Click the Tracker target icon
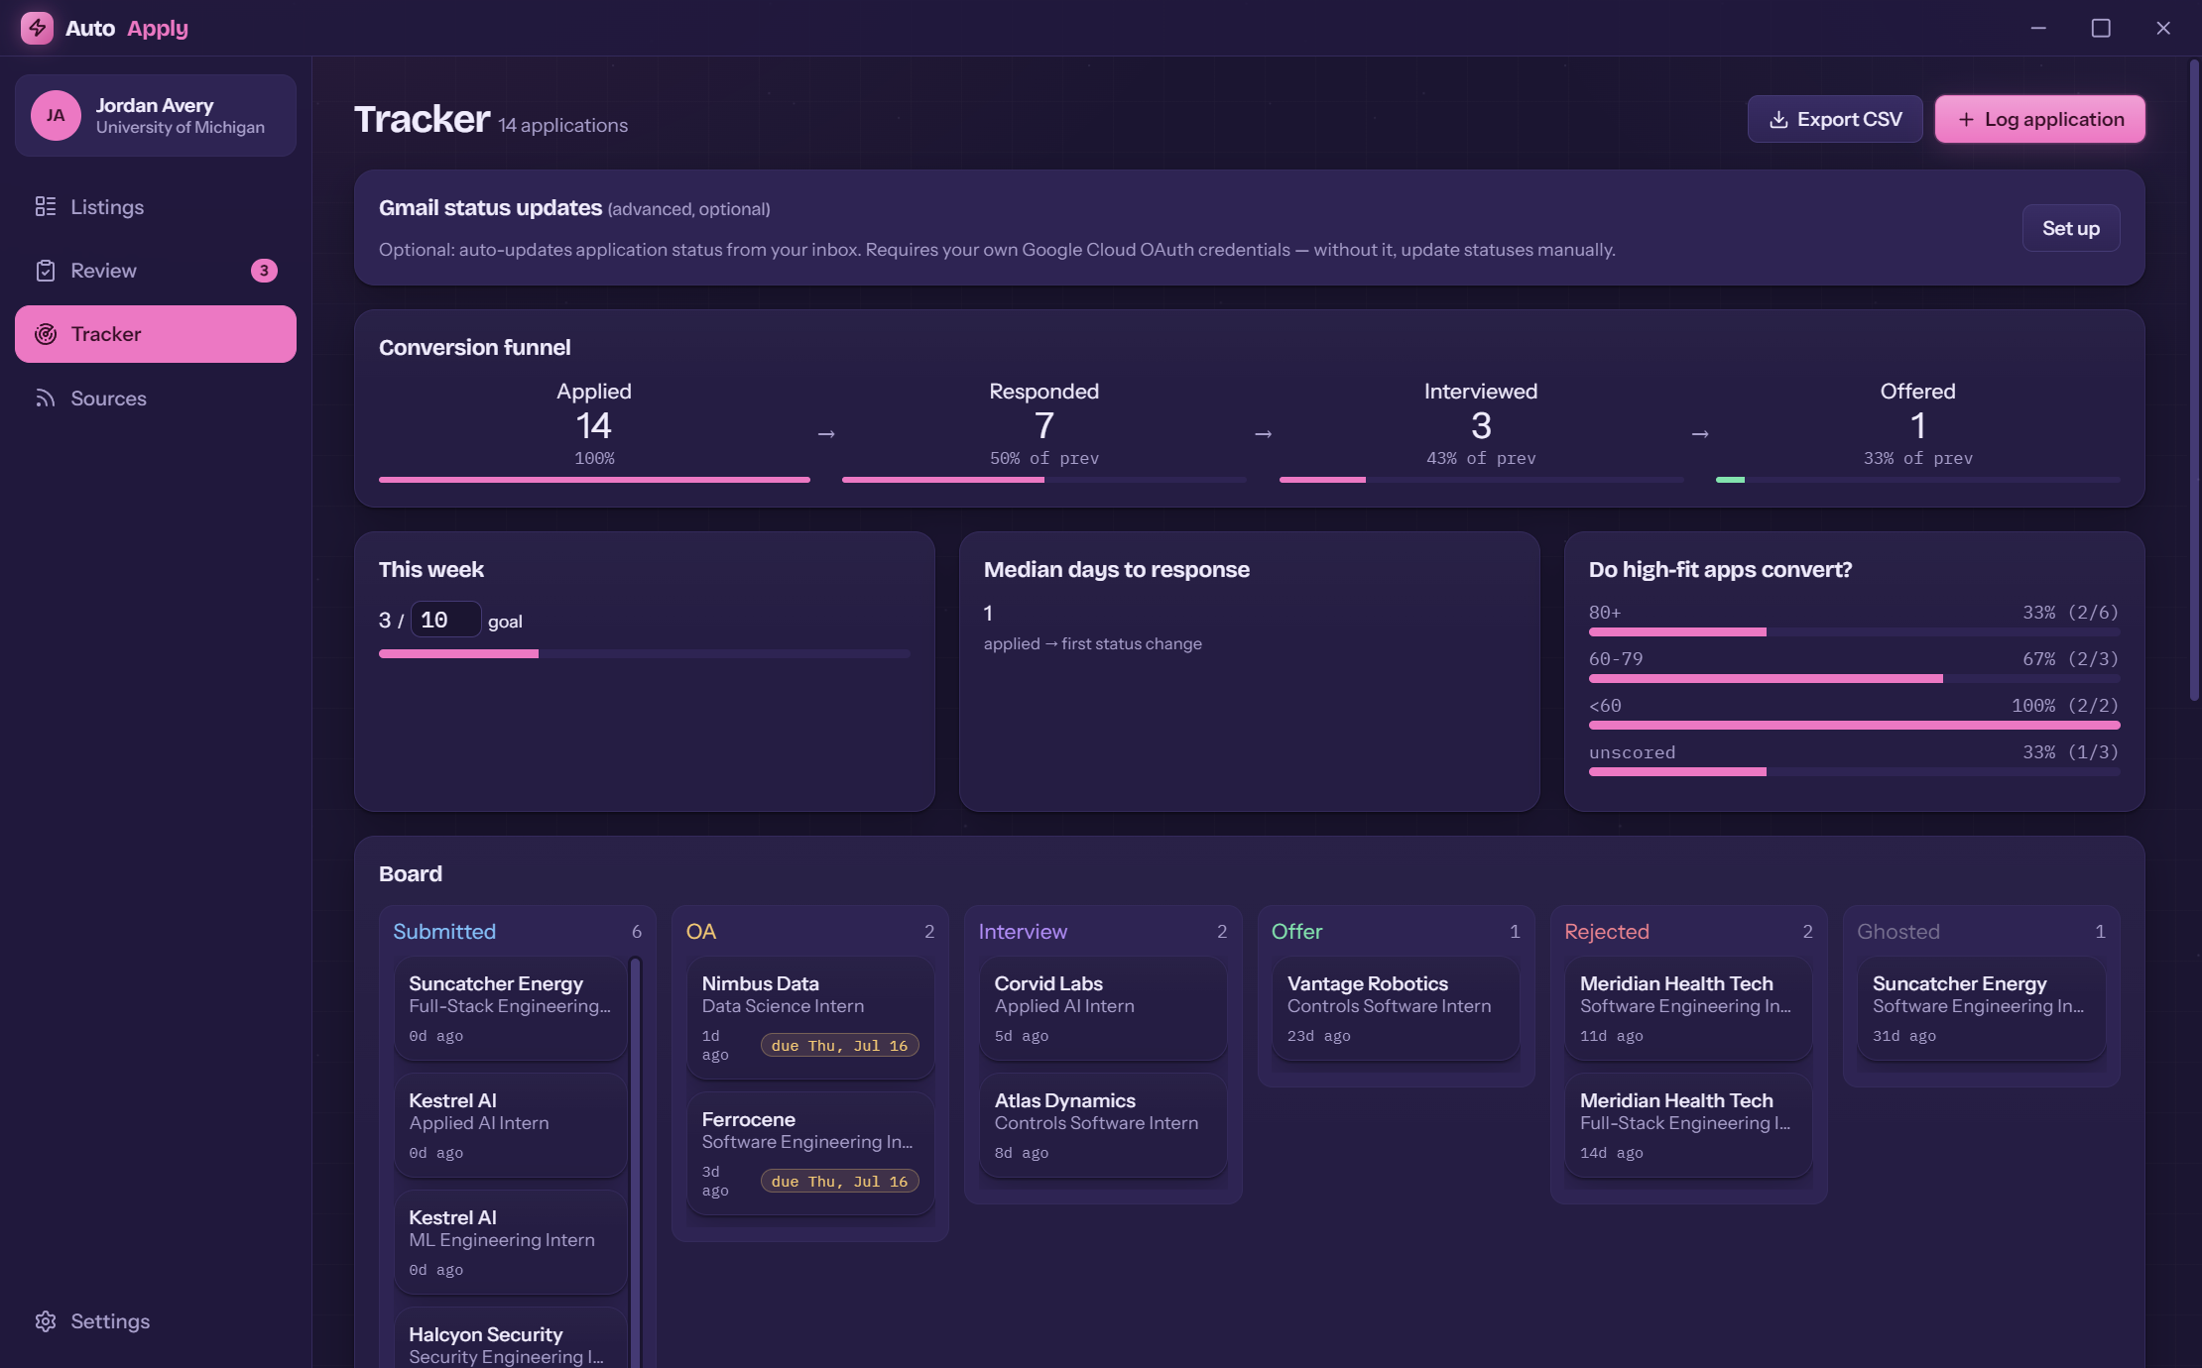Screen dimensions: 2202x1368 click(x=46, y=334)
